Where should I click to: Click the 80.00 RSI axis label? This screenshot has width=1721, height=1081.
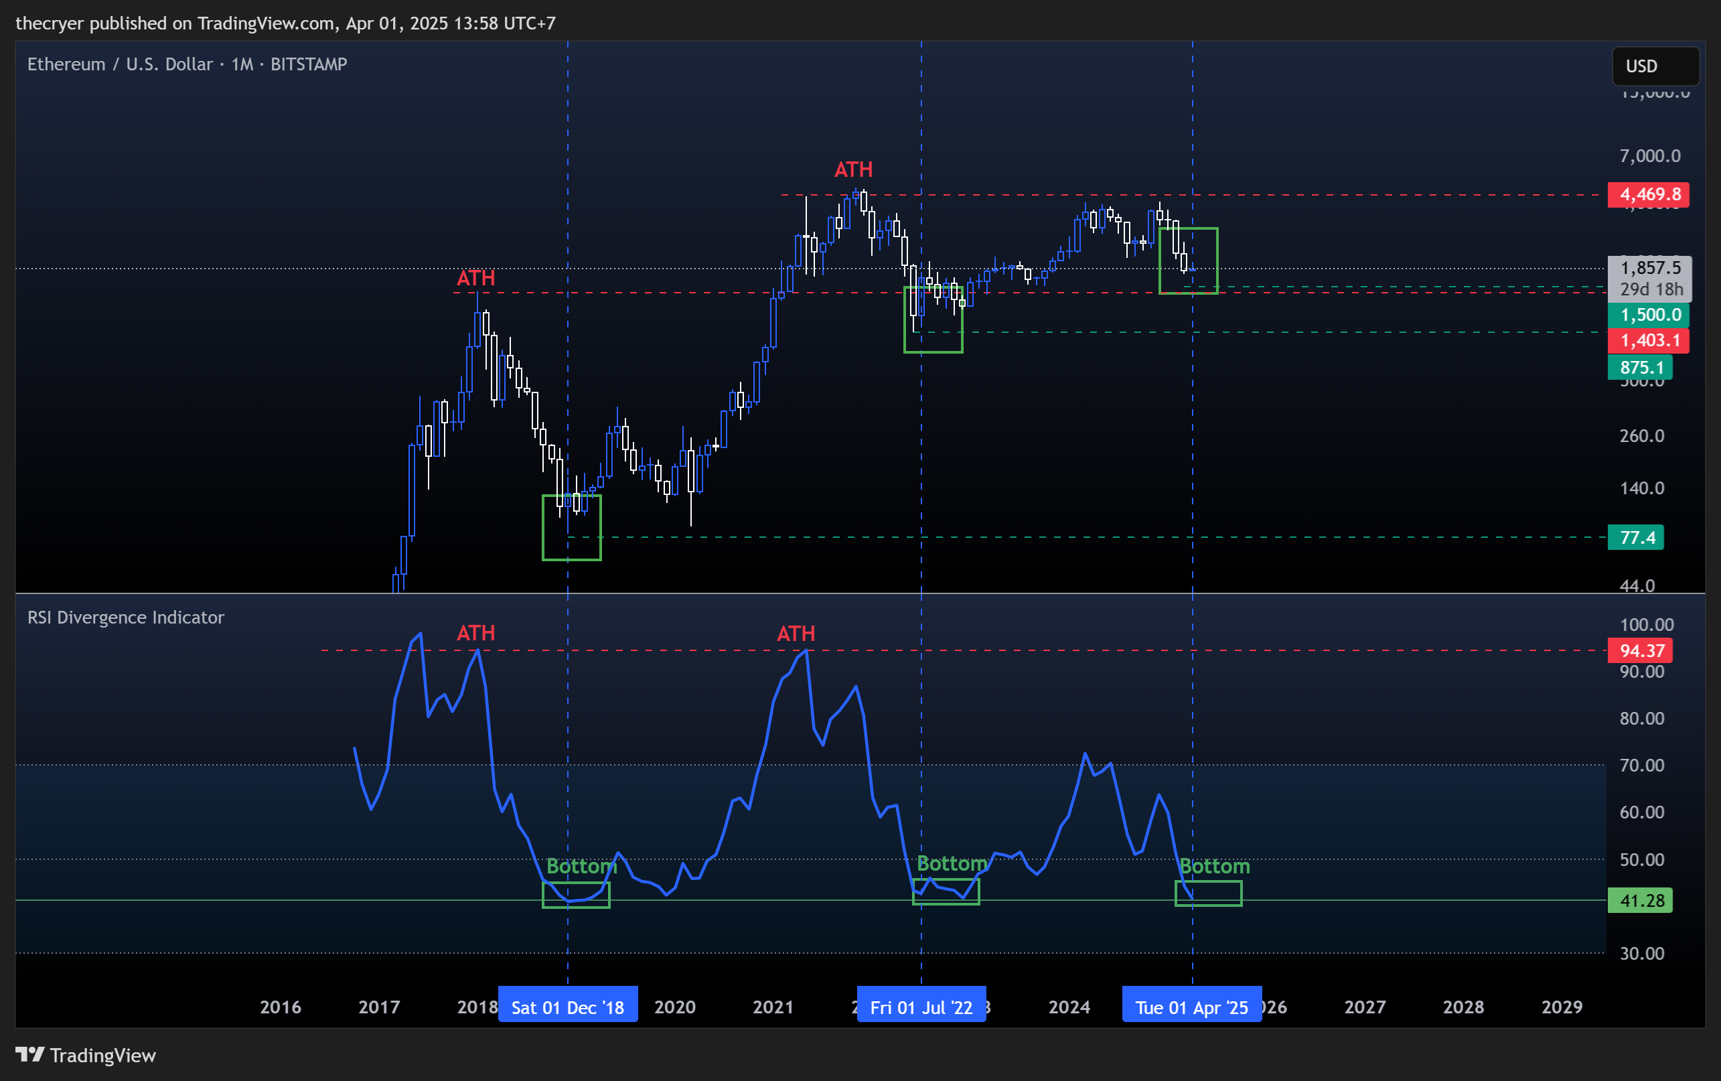1642,718
